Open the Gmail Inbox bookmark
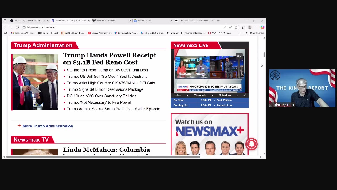Viewport: 337px width, 190px height. (23, 33)
